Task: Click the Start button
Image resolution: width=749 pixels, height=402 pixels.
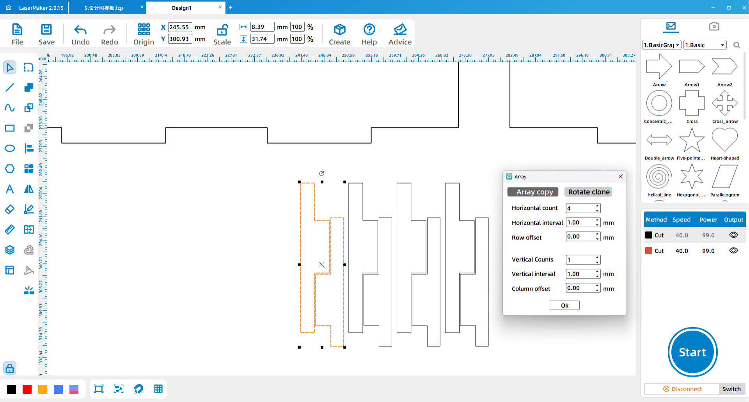Action: [692, 352]
